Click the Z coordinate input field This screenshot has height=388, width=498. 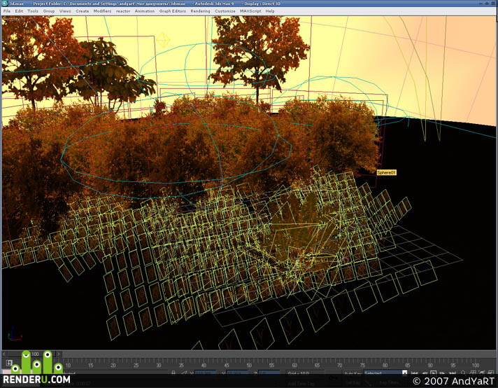pos(269,373)
